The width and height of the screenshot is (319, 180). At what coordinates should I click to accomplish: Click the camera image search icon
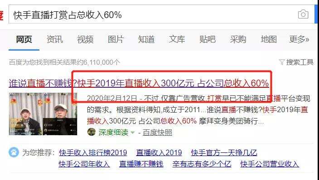(x=303, y=14)
